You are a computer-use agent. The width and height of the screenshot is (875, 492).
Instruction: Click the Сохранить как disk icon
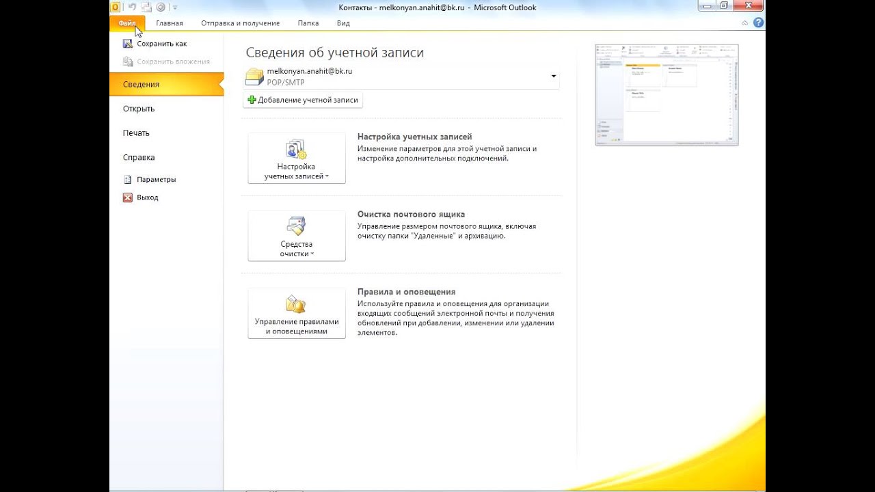127,44
